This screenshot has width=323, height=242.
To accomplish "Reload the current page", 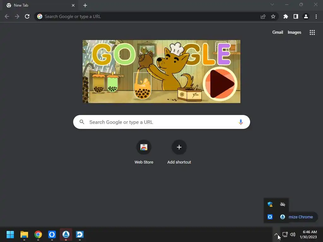I will tap(27, 16).
